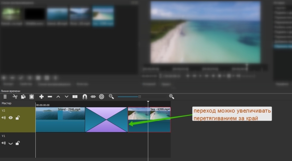Image resolution: width=292 pixels, height=161 pixels.
Task: Open the timeline hamburger menu
Action: [5, 97]
